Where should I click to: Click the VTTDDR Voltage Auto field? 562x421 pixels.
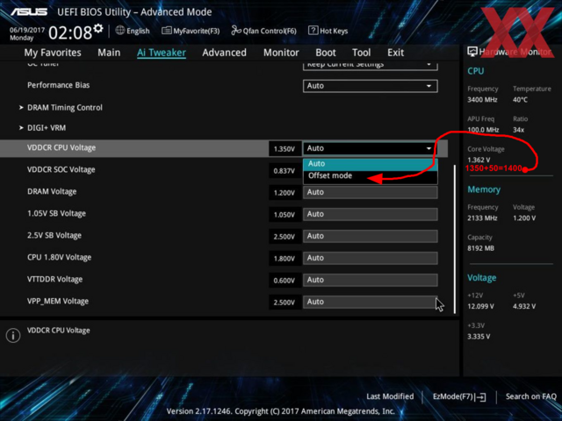(x=371, y=280)
